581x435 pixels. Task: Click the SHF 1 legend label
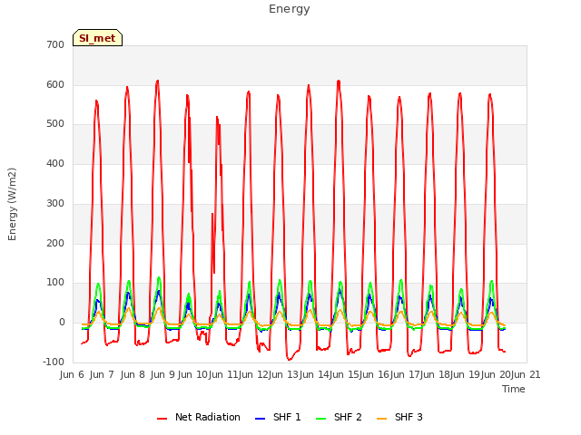pyautogui.click(x=287, y=417)
